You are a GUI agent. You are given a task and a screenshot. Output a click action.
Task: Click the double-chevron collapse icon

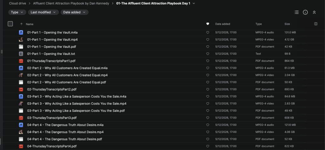(x=314, y=12)
